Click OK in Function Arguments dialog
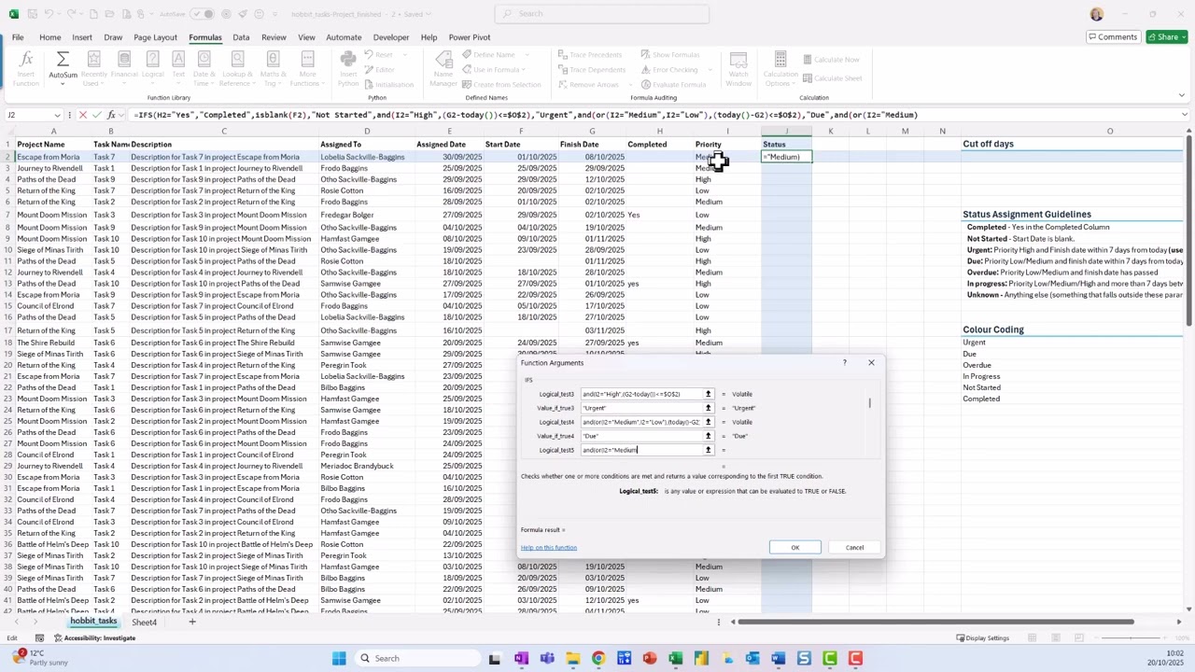 click(795, 548)
